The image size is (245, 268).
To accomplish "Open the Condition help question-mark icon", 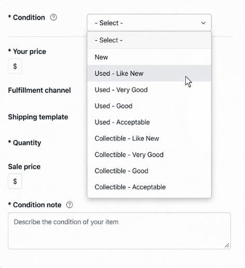I will (x=53, y=18).
